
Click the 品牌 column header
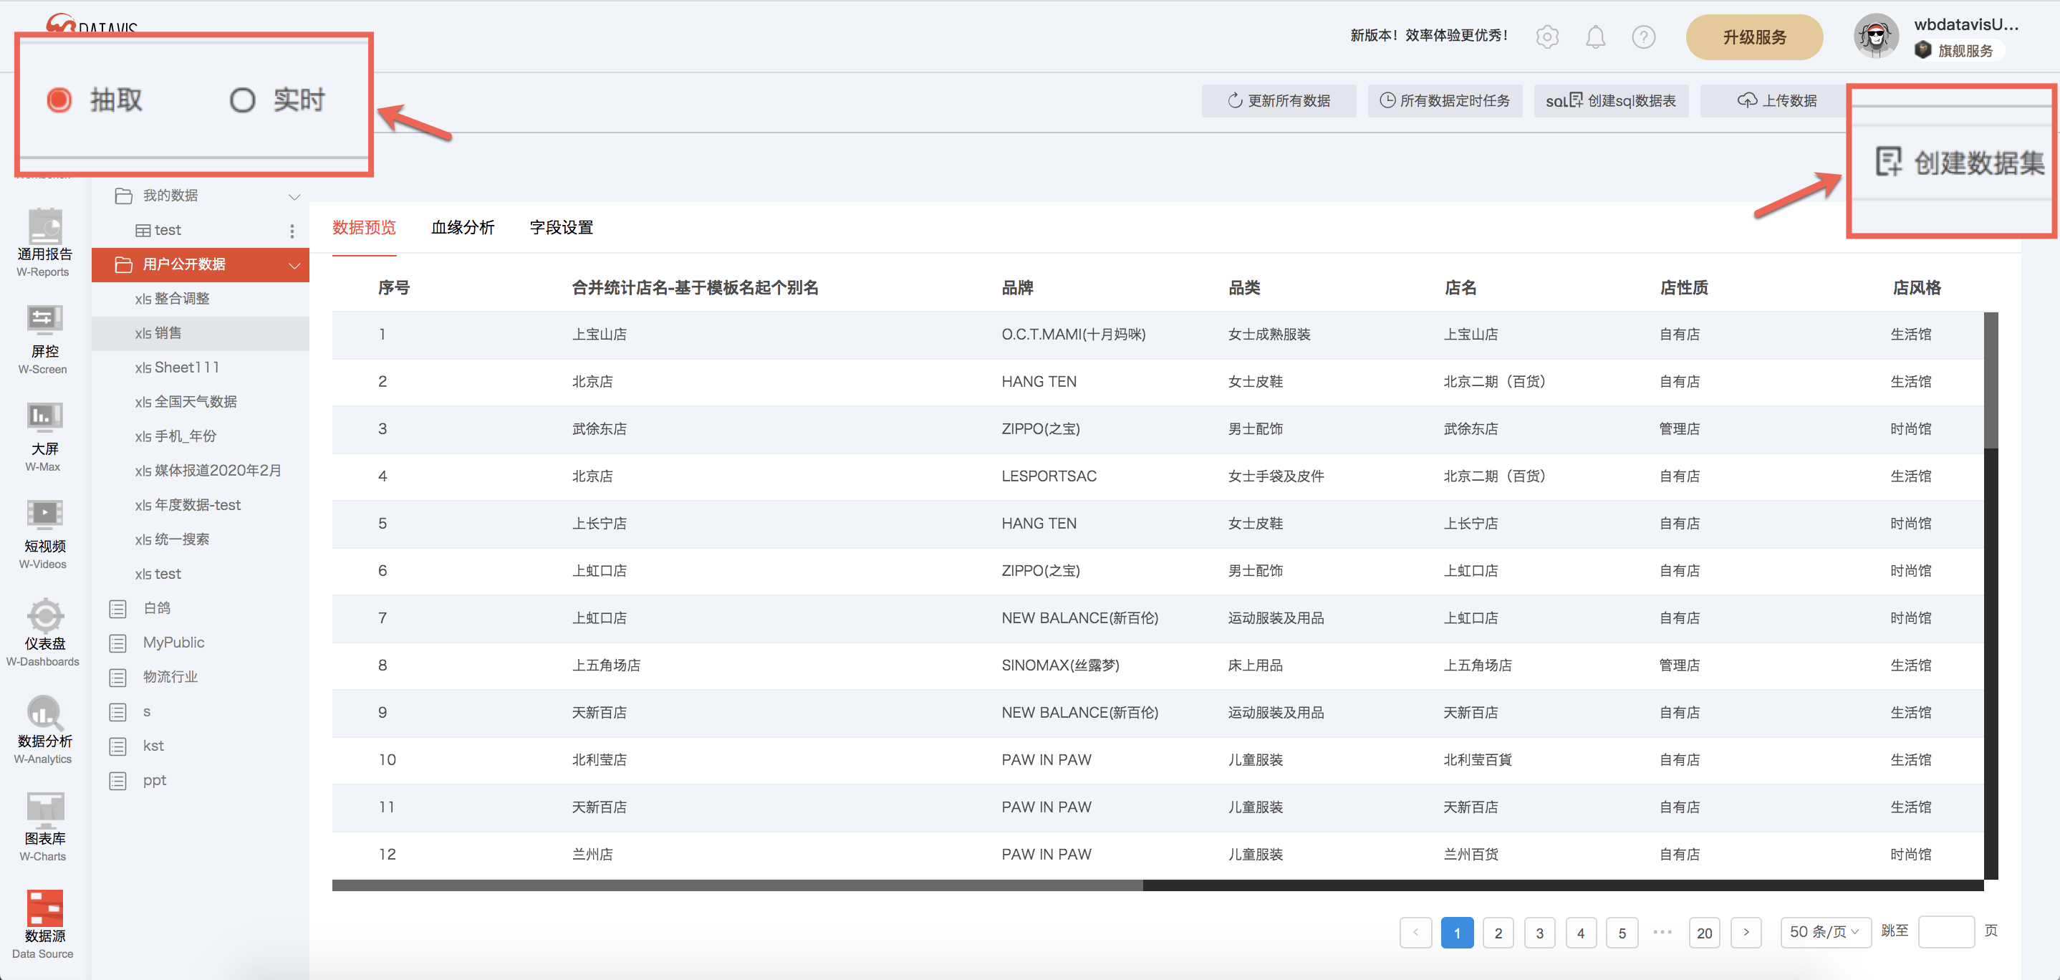click(1017, 288)
